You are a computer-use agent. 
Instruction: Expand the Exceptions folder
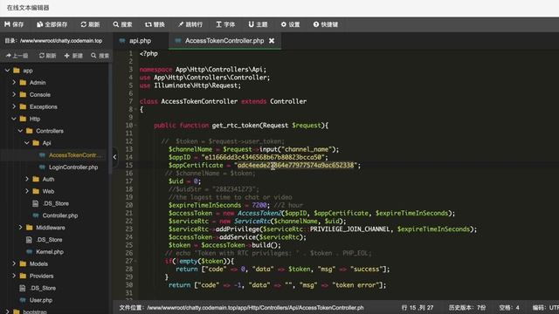coord(14,106)
